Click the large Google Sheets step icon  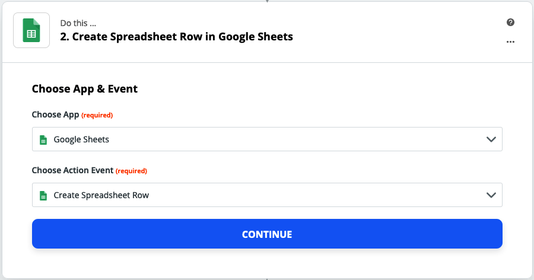pos(31,30)
